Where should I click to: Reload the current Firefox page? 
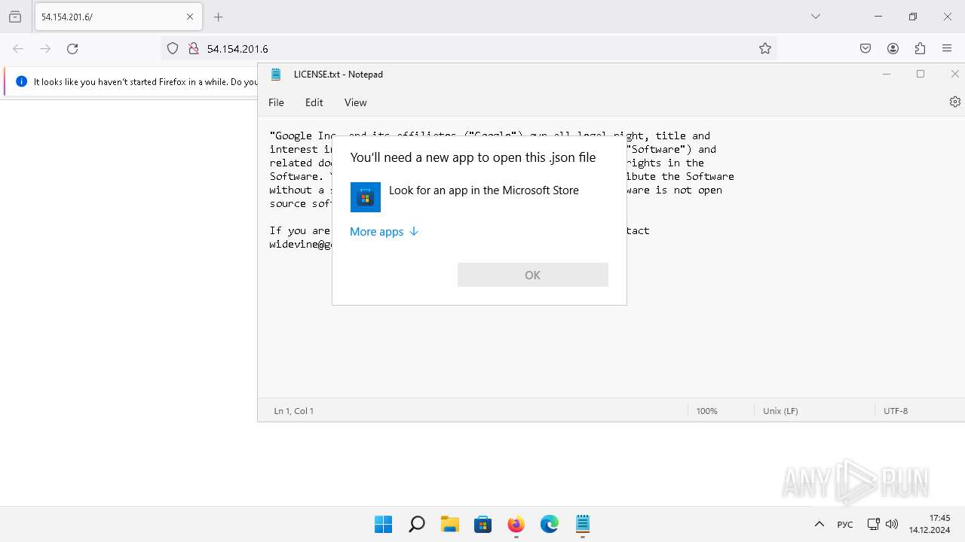pos(72,48)
